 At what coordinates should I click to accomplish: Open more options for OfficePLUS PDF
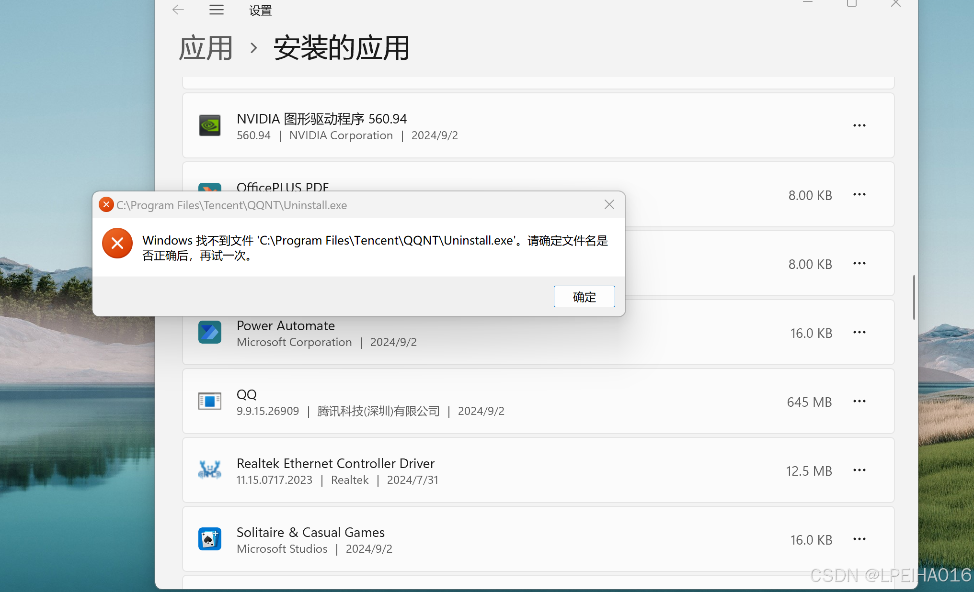tap(859, 194)
